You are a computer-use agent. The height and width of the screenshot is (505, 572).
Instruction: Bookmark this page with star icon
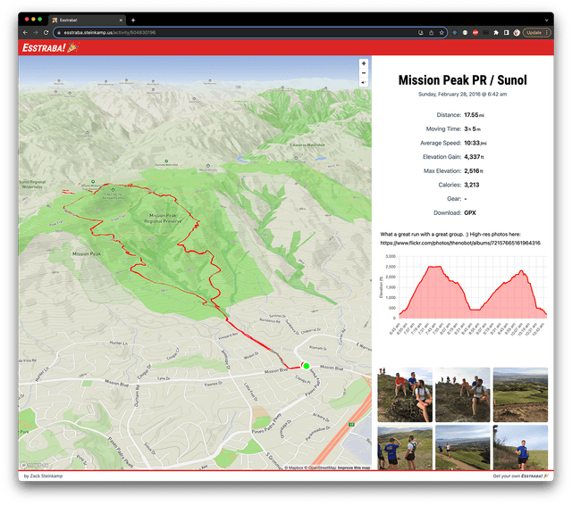point(442,32)
